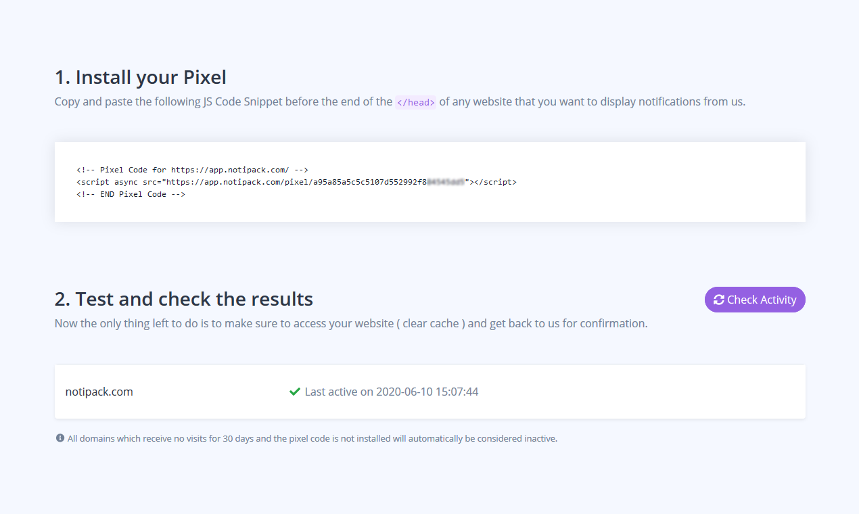Click the info circle icon near inactivity notice
The height and width of the screenshot is (514, 859).
60,438
